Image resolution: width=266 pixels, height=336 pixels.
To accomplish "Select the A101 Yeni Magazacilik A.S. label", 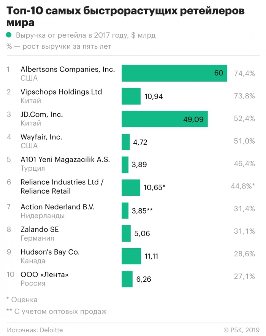I will [65, 160].
